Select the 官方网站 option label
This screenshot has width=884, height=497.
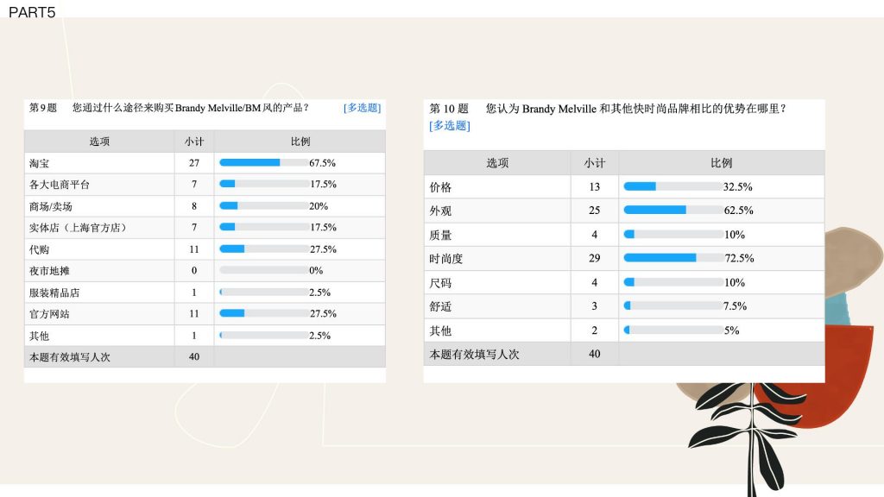(49, 314)
